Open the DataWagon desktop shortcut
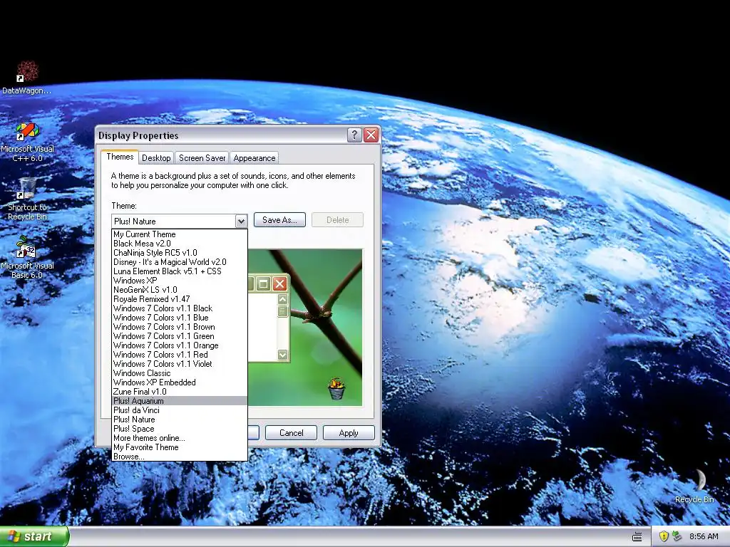This screenshot has width=730, height=547. click(x=27, y=77)
